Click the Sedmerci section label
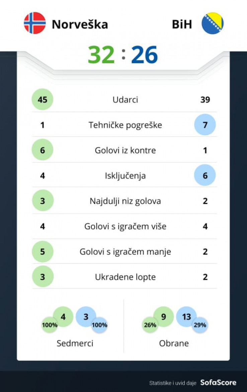247x392 pixels. 75,343
